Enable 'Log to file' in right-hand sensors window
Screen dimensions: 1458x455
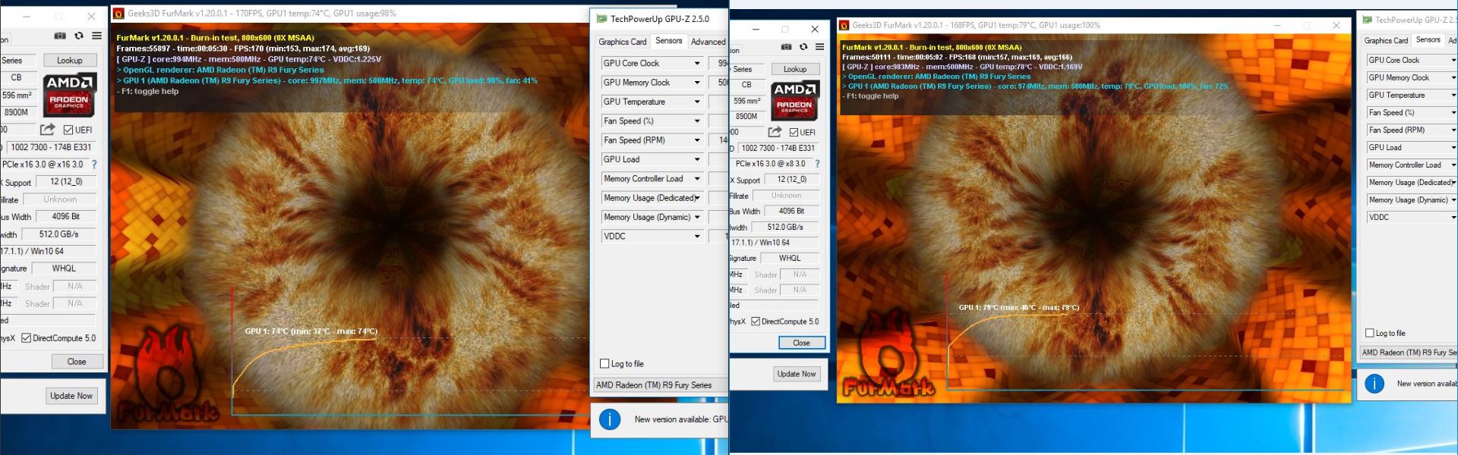(x=1370, y=333)
